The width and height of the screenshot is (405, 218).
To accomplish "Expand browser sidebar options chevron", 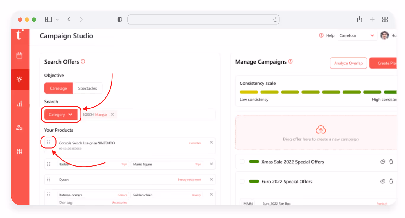I will 57,20.
